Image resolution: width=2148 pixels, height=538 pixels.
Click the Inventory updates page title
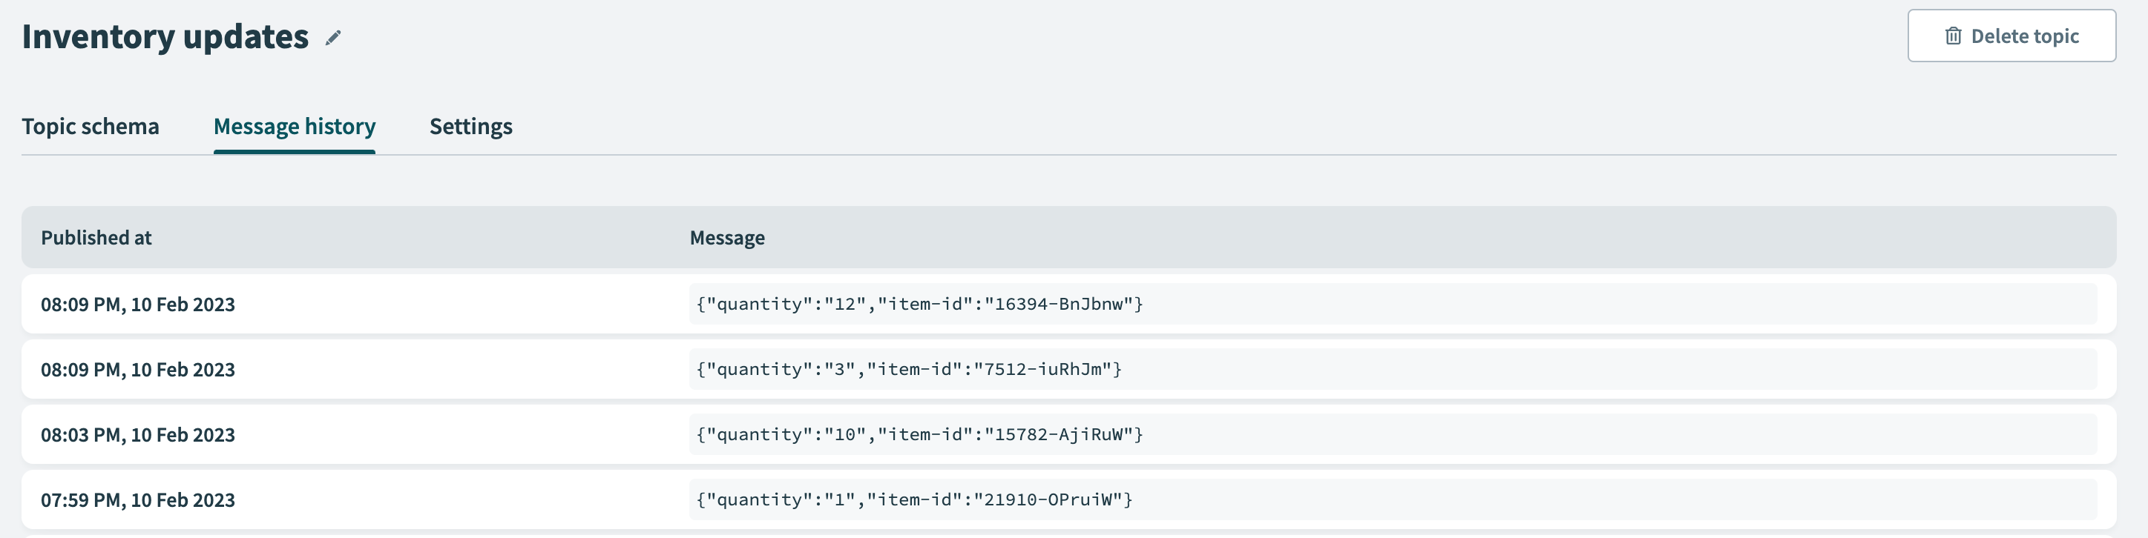[x=165, y=36]
